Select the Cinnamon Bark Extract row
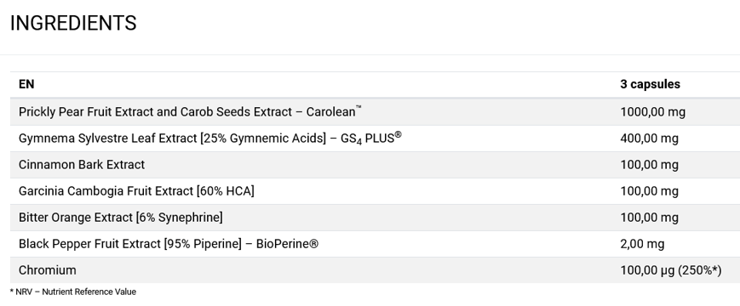The image size is (740, 306). (376, 165)
